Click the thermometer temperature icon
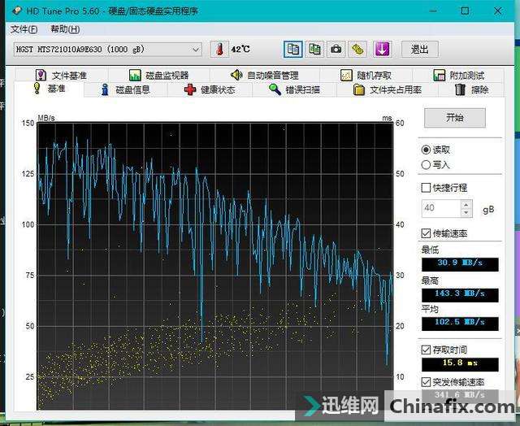The height and width of the screenshot is (426, 520). pyautogui.click(x=219, y=49)
